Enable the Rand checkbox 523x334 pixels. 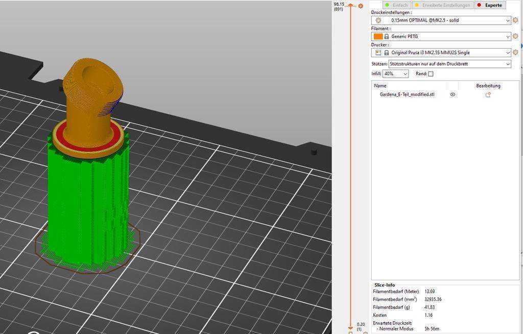pos(431,74)
